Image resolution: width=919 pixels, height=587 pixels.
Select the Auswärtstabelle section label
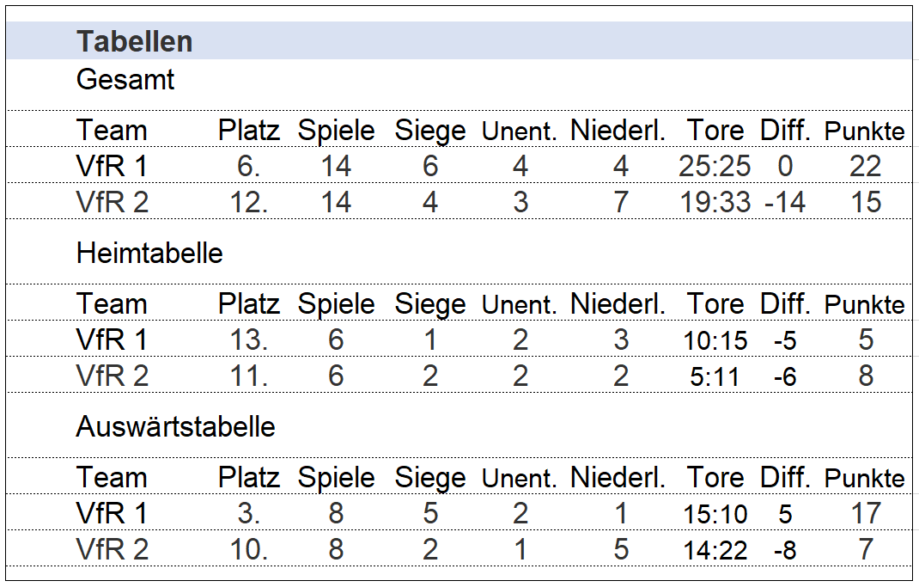pyautogui.click(x=175, y=426)
